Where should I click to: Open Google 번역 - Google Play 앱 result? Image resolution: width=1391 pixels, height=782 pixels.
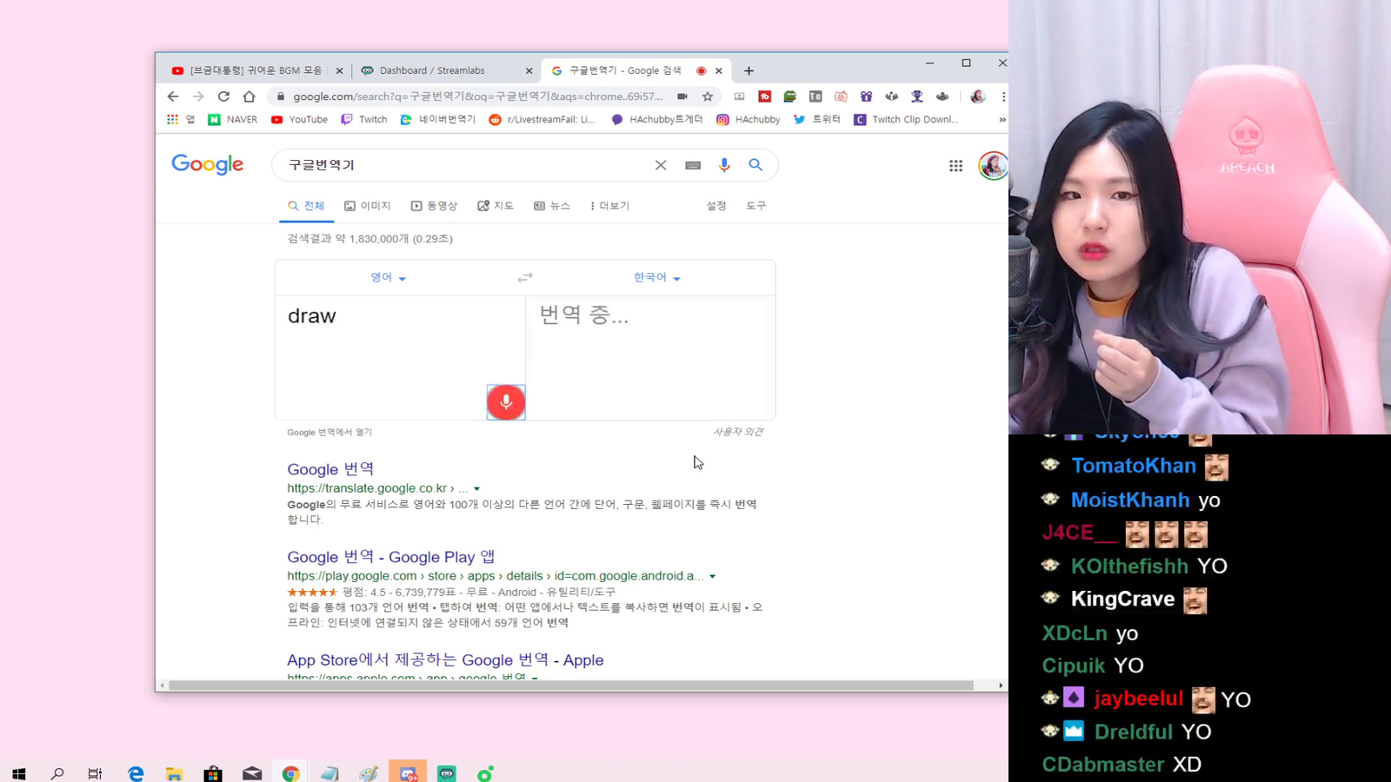tap(391, 557)
